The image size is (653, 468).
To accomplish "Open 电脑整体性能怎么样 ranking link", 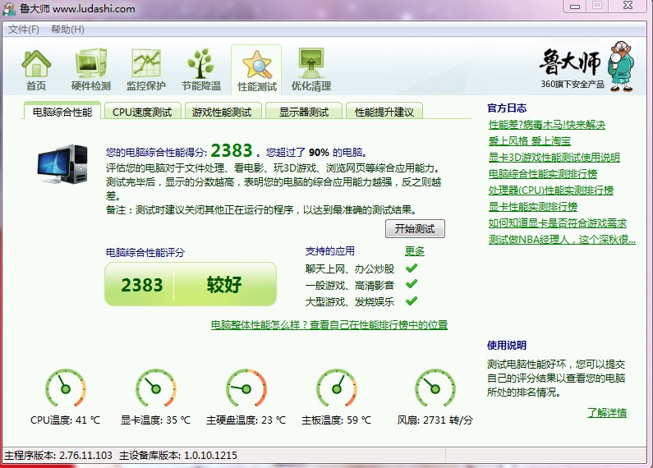I will tap(329, 325).
